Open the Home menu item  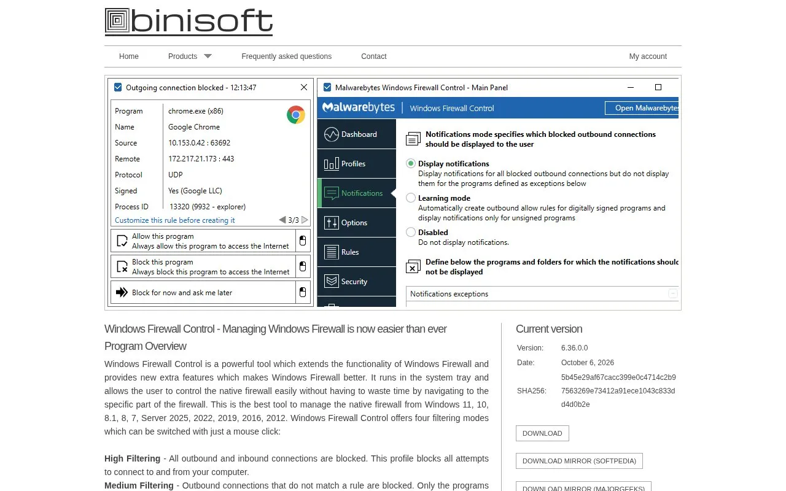coord(129,56)
